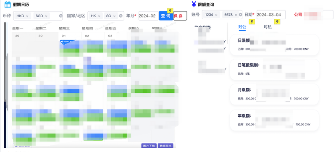Clear all selections in 币种 field
Screen dimensions: 336x152
click(60, 16)
